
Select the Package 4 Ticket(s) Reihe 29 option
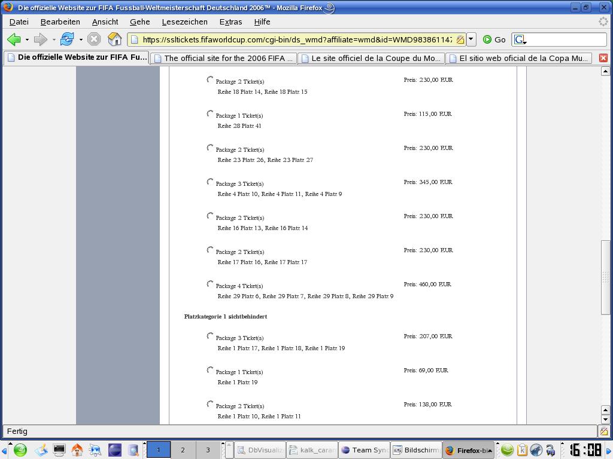coord(210,284)
